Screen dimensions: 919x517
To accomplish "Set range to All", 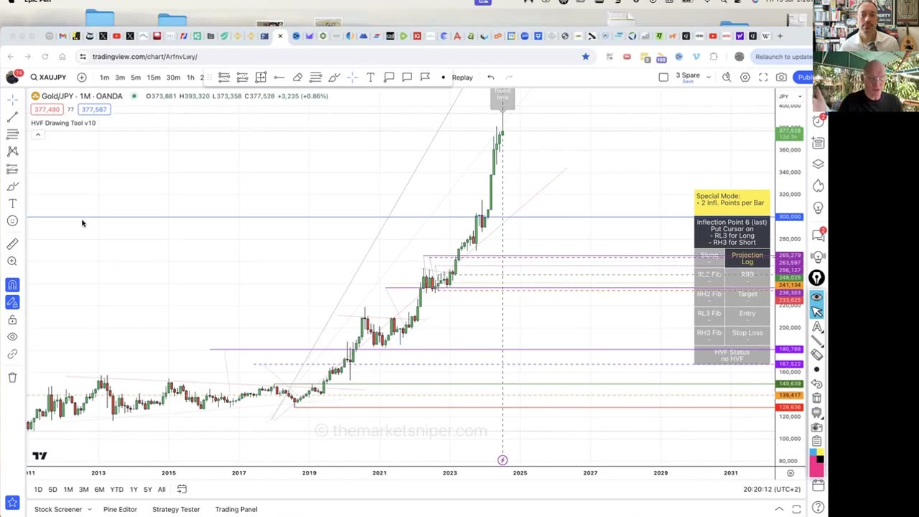I will click(x=162, y=490).
